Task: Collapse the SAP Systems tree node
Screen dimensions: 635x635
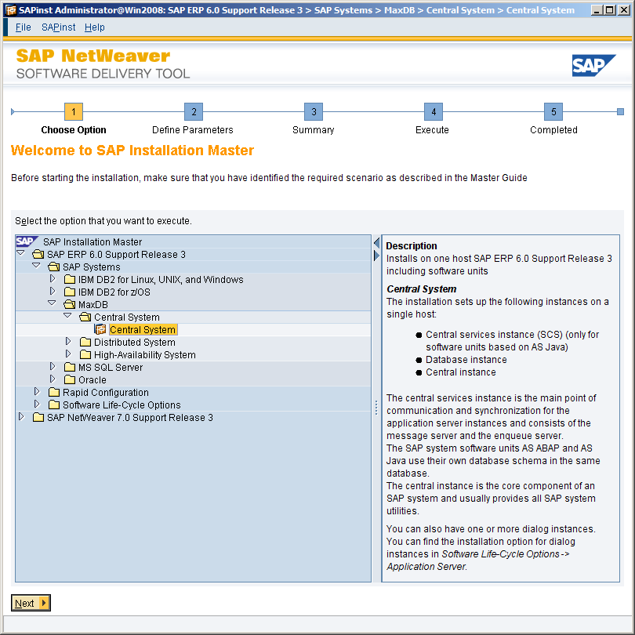Action: tap(36, 266)
